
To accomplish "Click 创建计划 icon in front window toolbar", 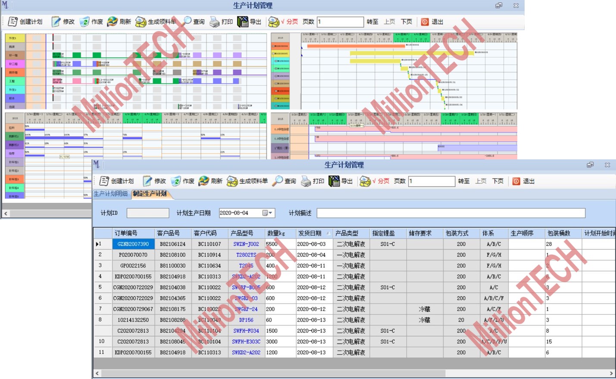I will pos(104,181).
